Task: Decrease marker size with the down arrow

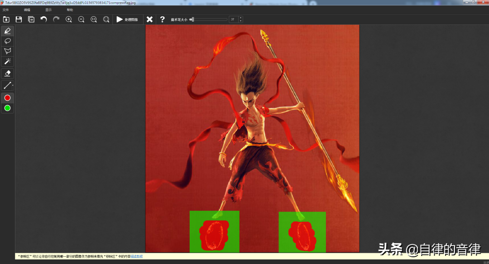Action: (240, 21)
